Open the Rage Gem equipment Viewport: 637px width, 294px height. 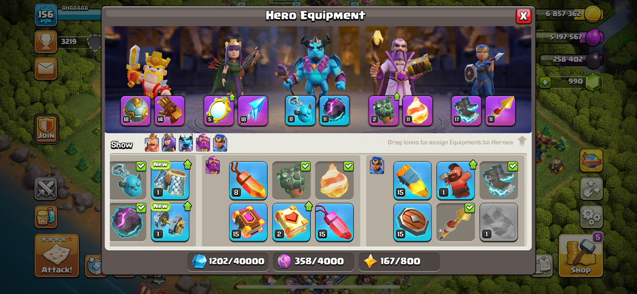tap(335, 222)
